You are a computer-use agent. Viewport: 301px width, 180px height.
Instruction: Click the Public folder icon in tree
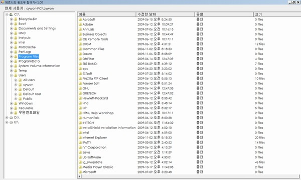pos(20,98)
